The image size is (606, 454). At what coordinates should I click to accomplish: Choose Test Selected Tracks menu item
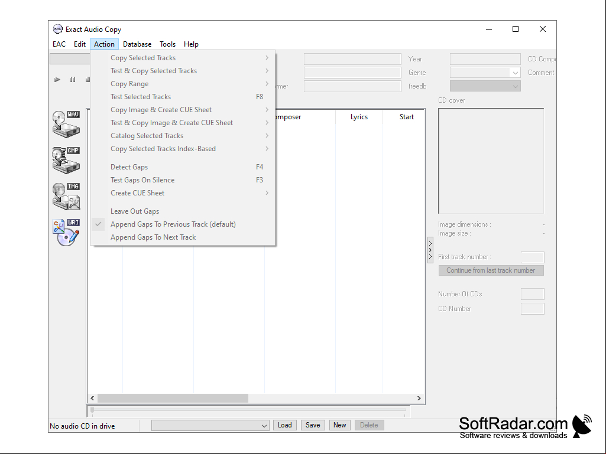[183, 97]
